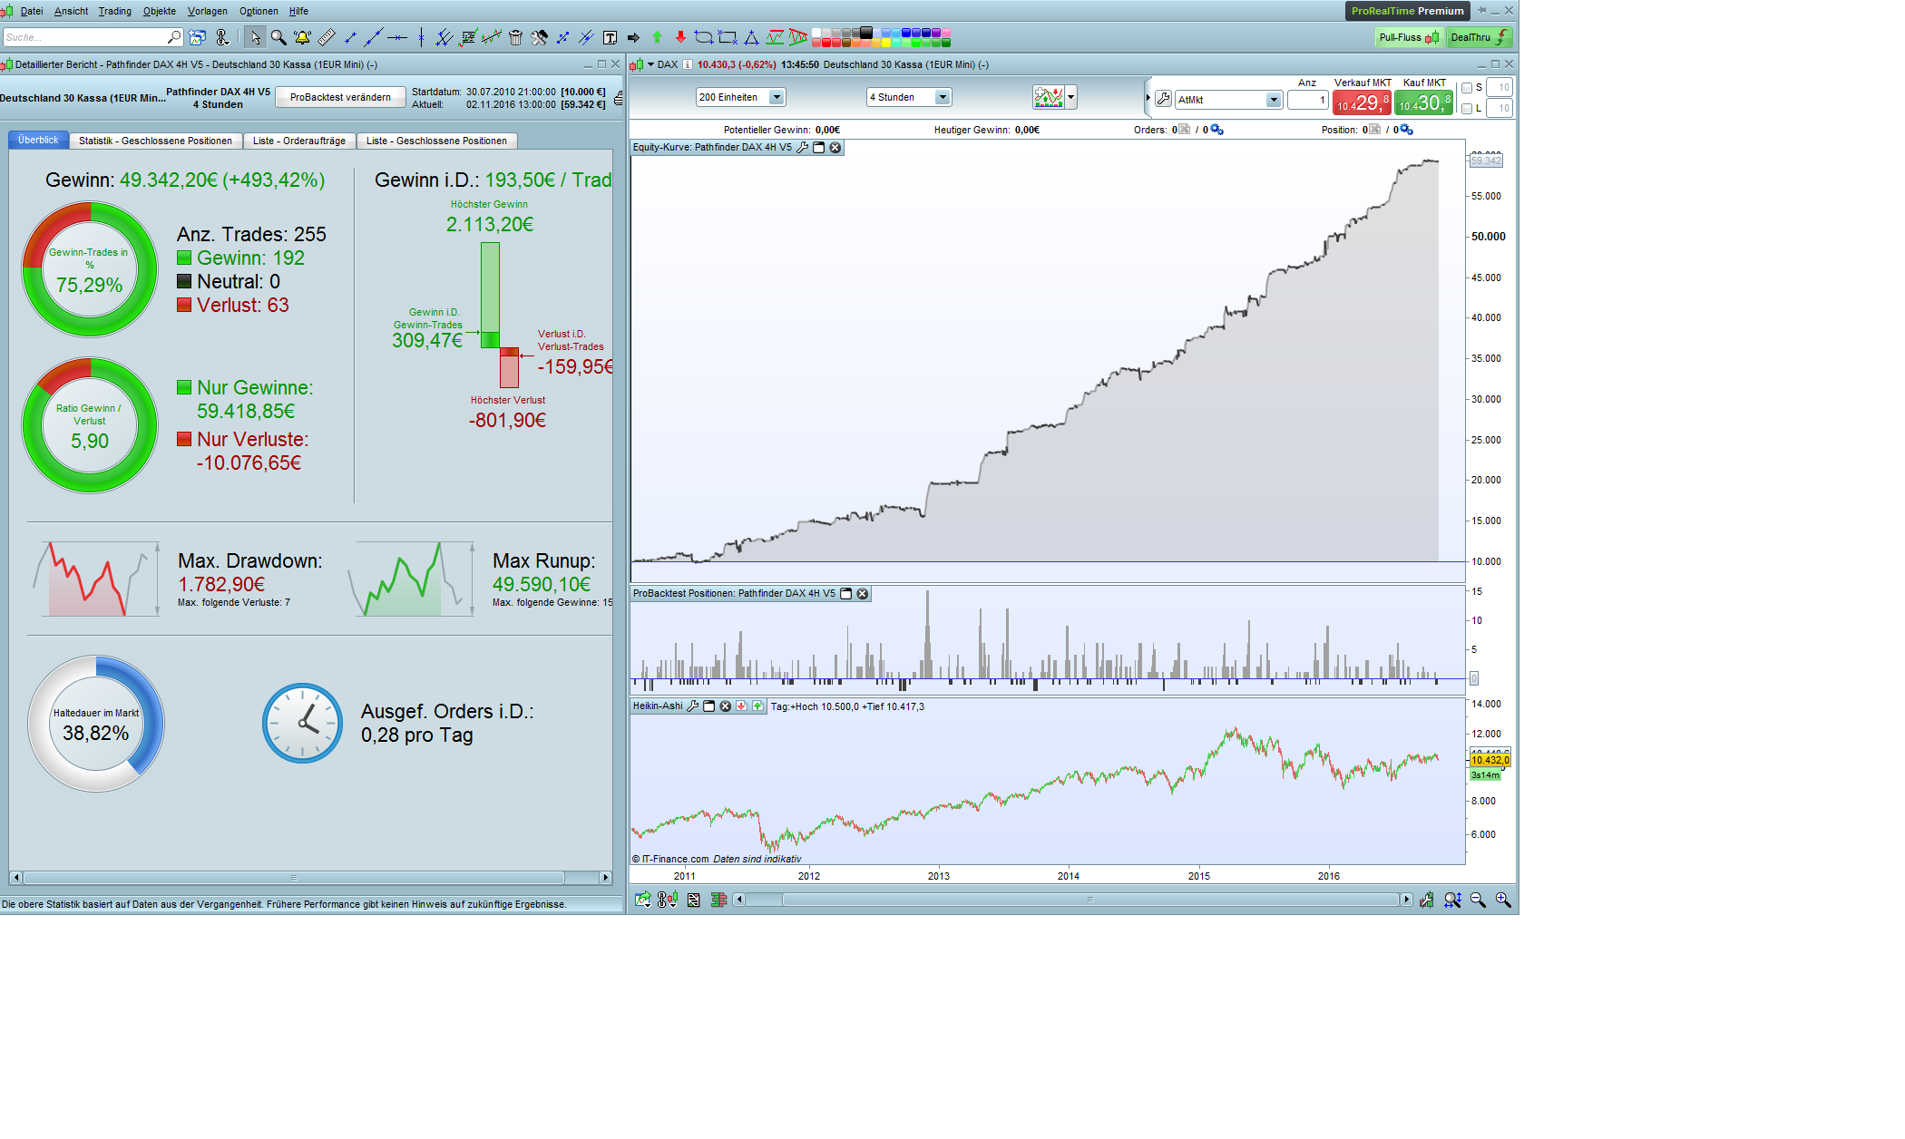1905x1139 pixels.
Task: Select the green up arrow tool
Action: (x=658, y=37)
